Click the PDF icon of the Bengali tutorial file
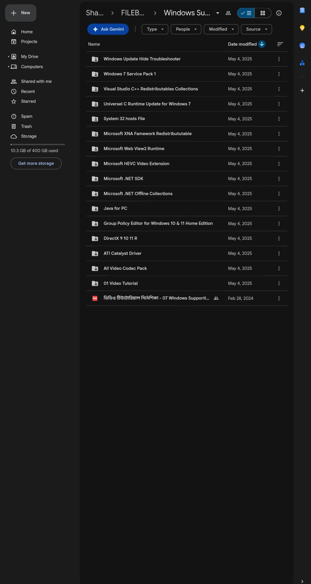The image size is (311, 584). (x=95, y=298)
